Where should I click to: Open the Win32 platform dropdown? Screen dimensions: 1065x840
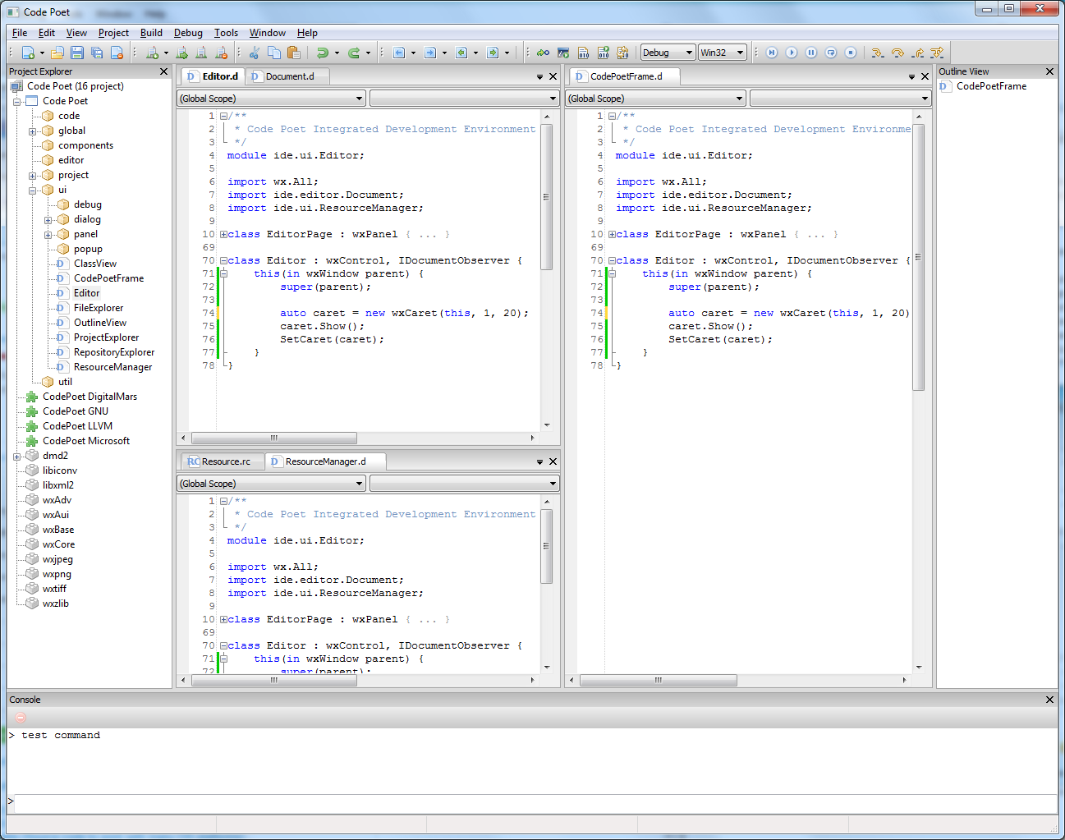[x=722, y=53]
